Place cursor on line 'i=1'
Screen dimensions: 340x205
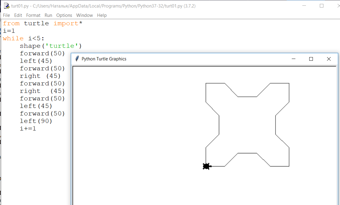(x=9, y=31)
